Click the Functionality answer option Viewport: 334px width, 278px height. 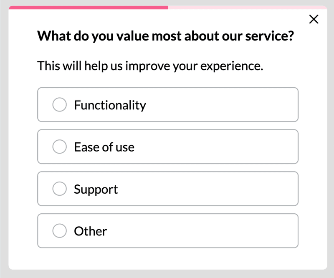(x=167, y=105)
